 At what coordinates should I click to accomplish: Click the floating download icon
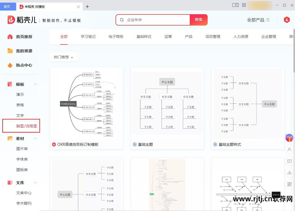point(289,172)
